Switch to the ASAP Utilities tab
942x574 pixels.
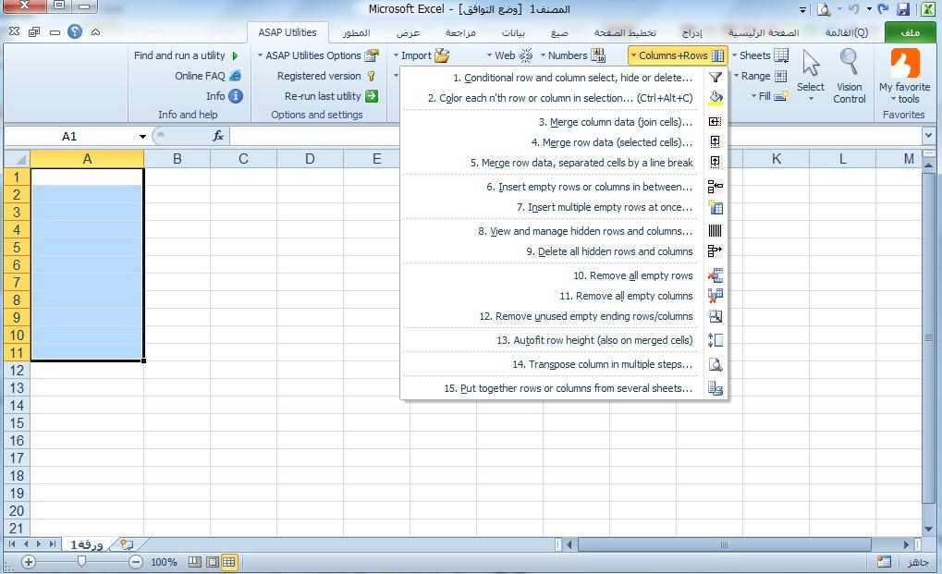287,32
